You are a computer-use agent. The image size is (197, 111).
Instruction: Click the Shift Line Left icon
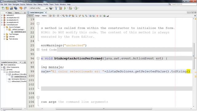[90, 16]
